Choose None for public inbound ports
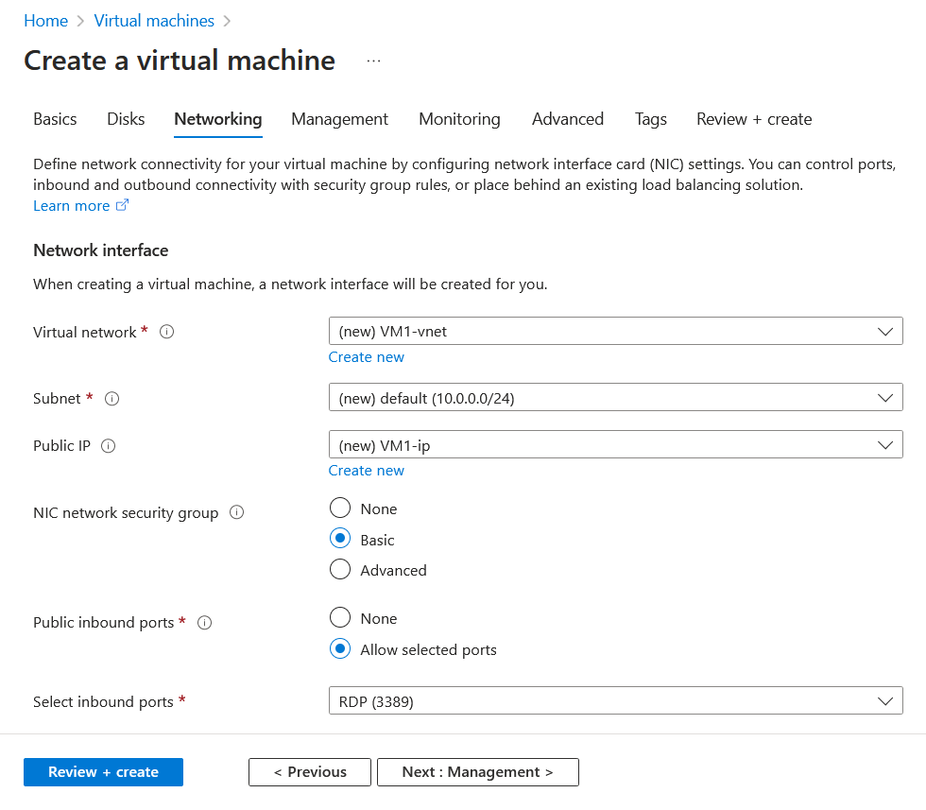This screenshot has height=810, width=926. coord(339,617)
